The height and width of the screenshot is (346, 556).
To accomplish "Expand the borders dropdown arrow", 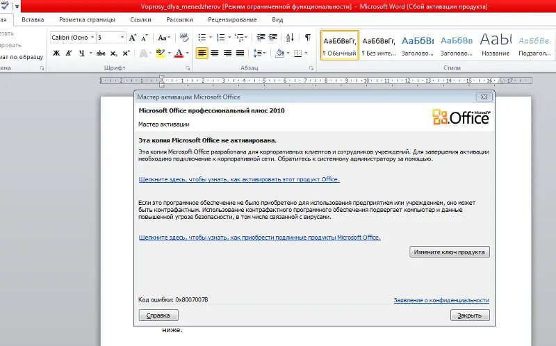I will pyautogui.click(x=306, y=53).
